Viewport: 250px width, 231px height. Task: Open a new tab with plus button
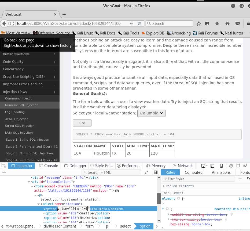[64, 14]
